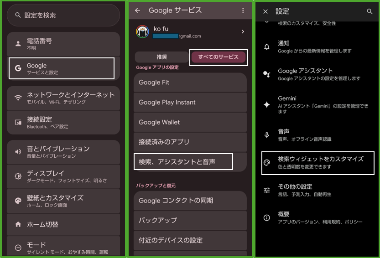Tap the back arrow in Google サービス
This screenshot has height=258, width=380.
coord(138,10)
